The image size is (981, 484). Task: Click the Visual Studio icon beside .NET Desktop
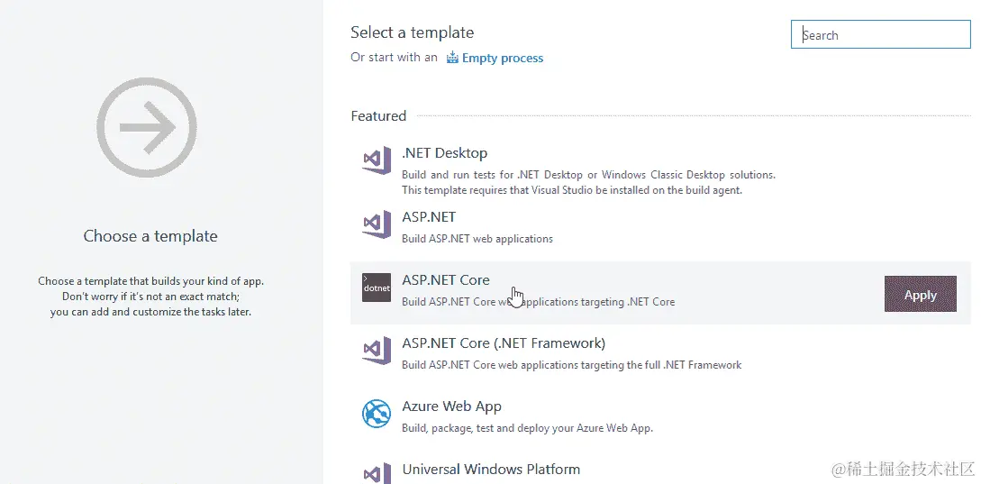377,160
